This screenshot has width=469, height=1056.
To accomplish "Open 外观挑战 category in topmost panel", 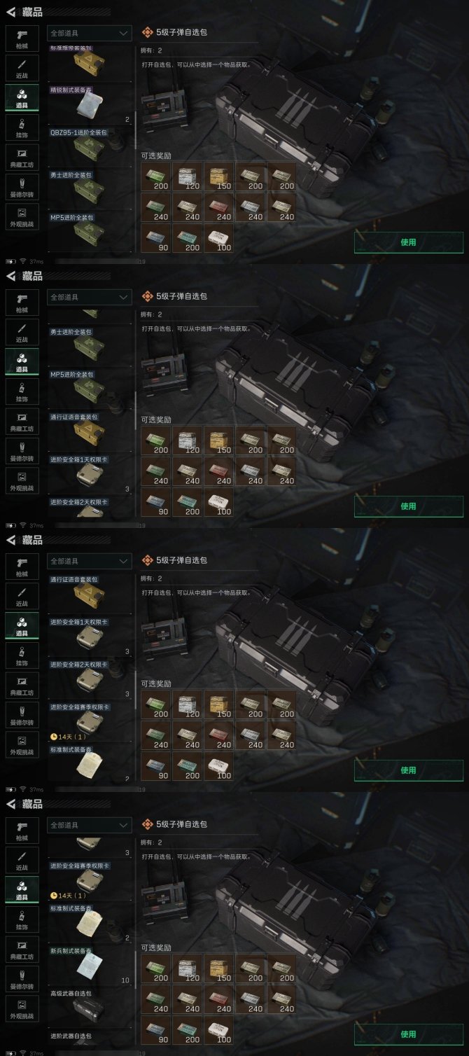I will [x=22, y=216].
